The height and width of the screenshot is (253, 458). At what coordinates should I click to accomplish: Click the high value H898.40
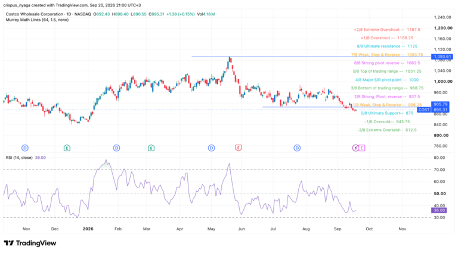120,14
